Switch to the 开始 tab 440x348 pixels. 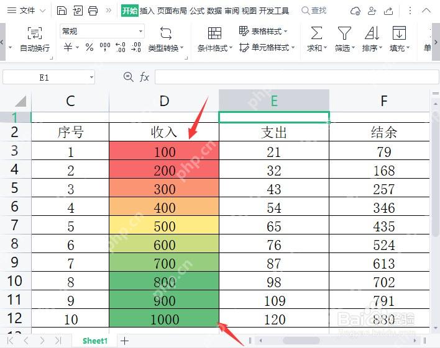click(x=130, y=11)
